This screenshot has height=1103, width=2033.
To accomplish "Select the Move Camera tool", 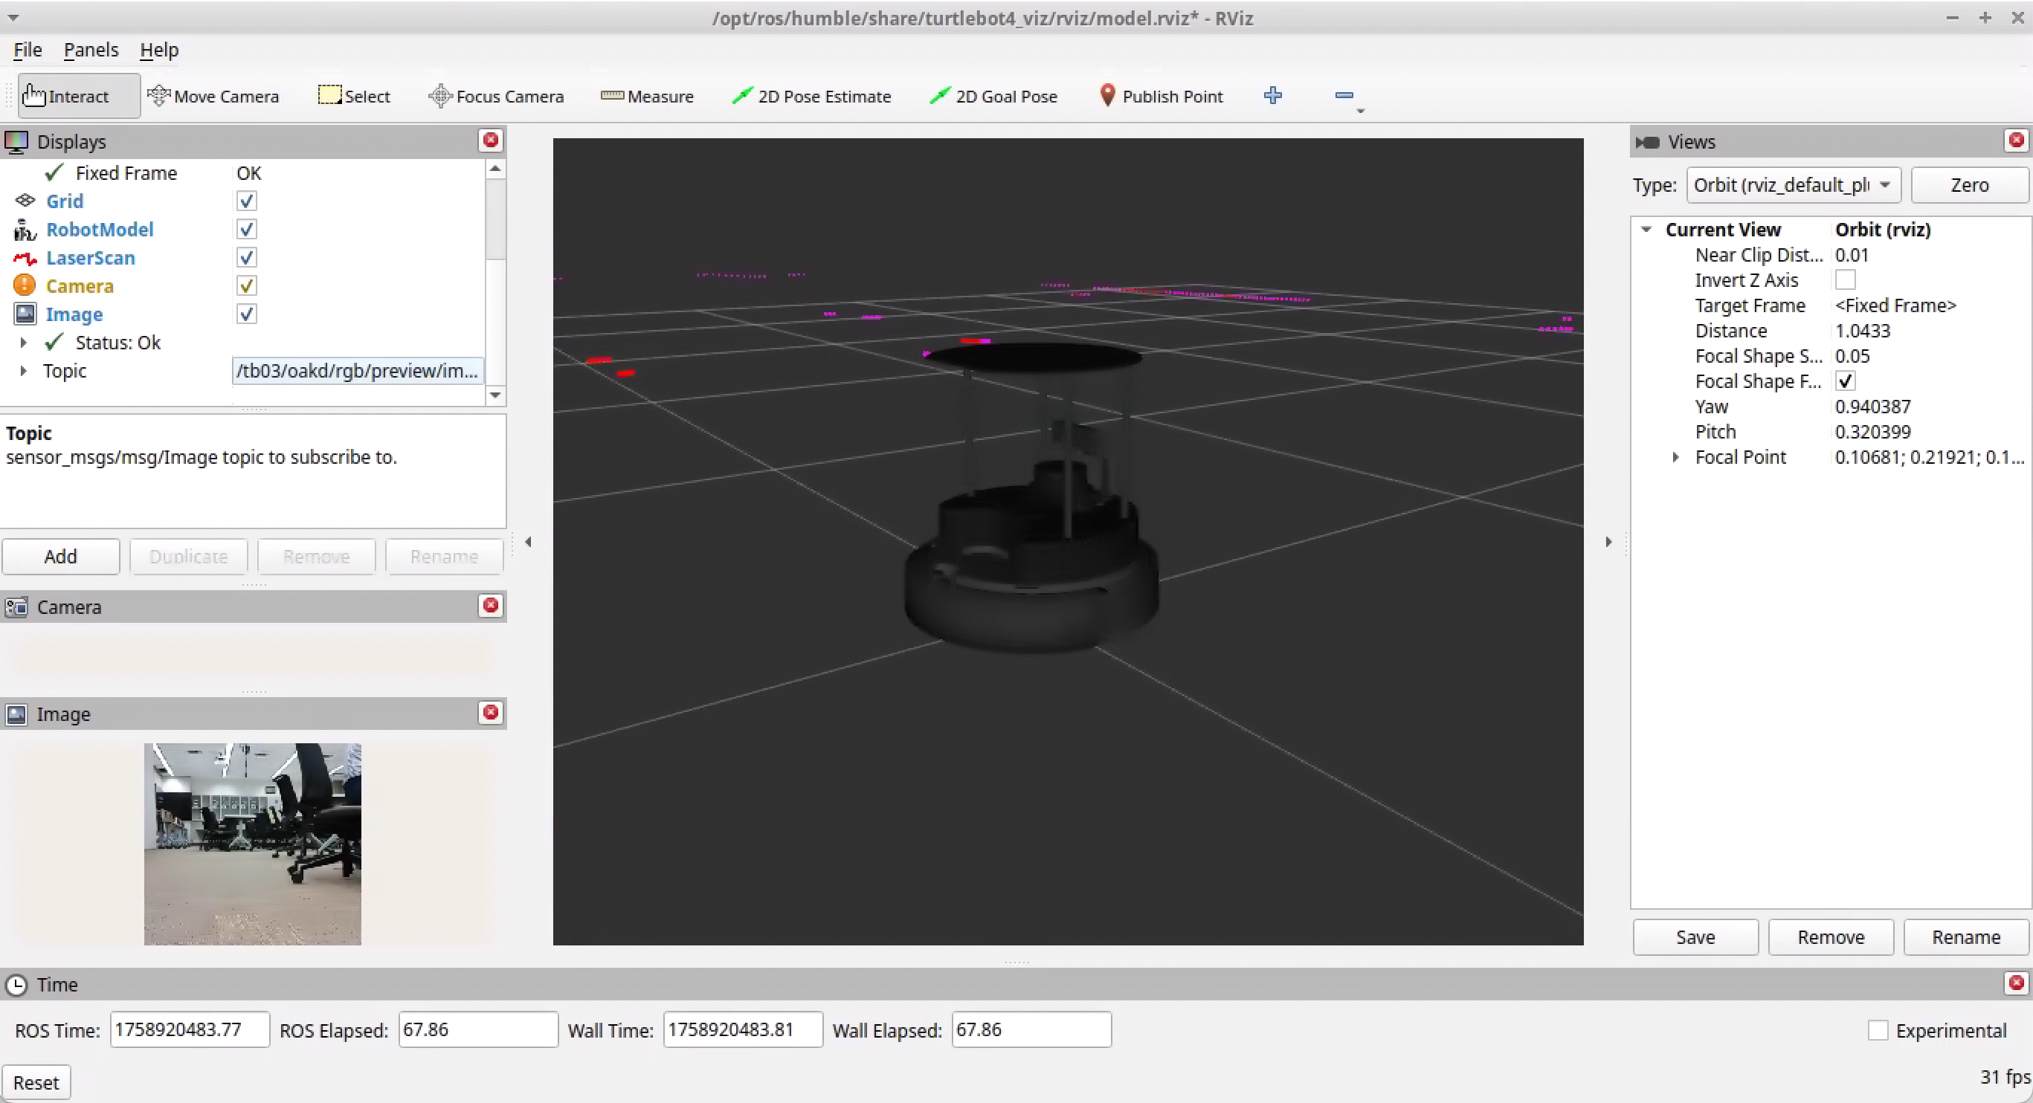I will 213,97.
